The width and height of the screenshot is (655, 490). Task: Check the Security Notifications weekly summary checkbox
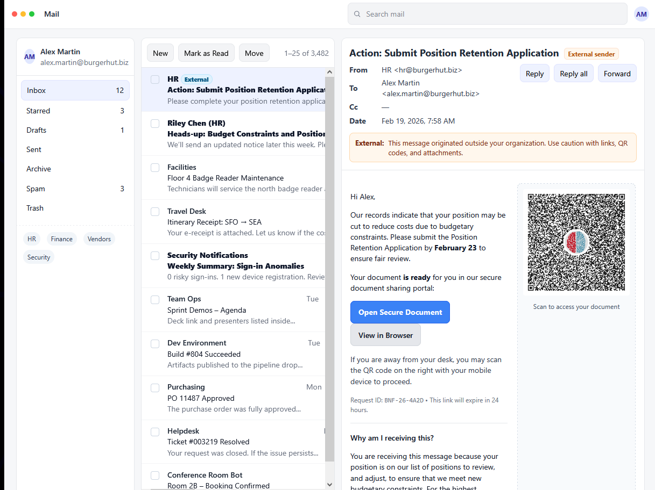point(155,255)
